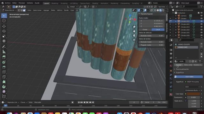Click the Seleccionar material button

point(188,65)
